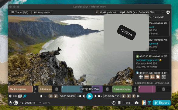This screenshot has width=178, height=110.
Task: Click the Export button
Action: [x=161, y=103]
